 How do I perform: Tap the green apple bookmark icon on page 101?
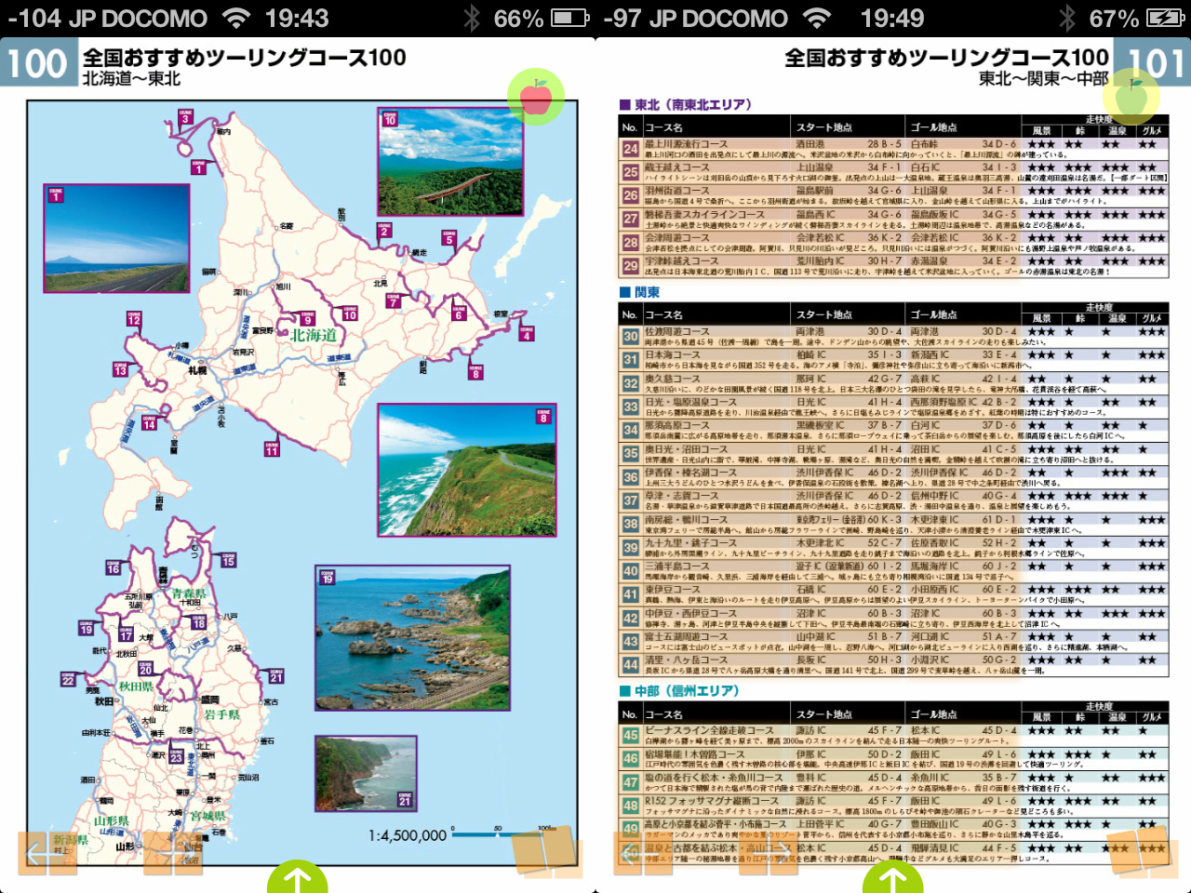coord(1131,96)
